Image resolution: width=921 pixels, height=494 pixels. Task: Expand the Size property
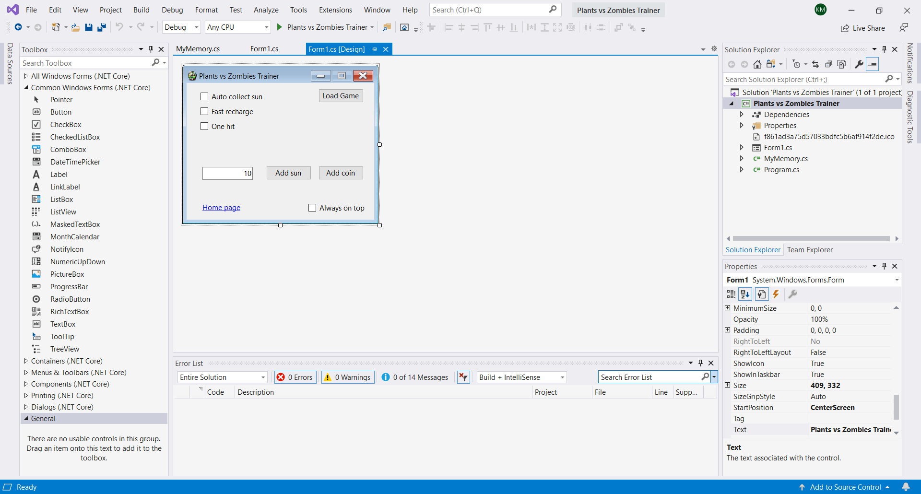(x=728, y=385)
